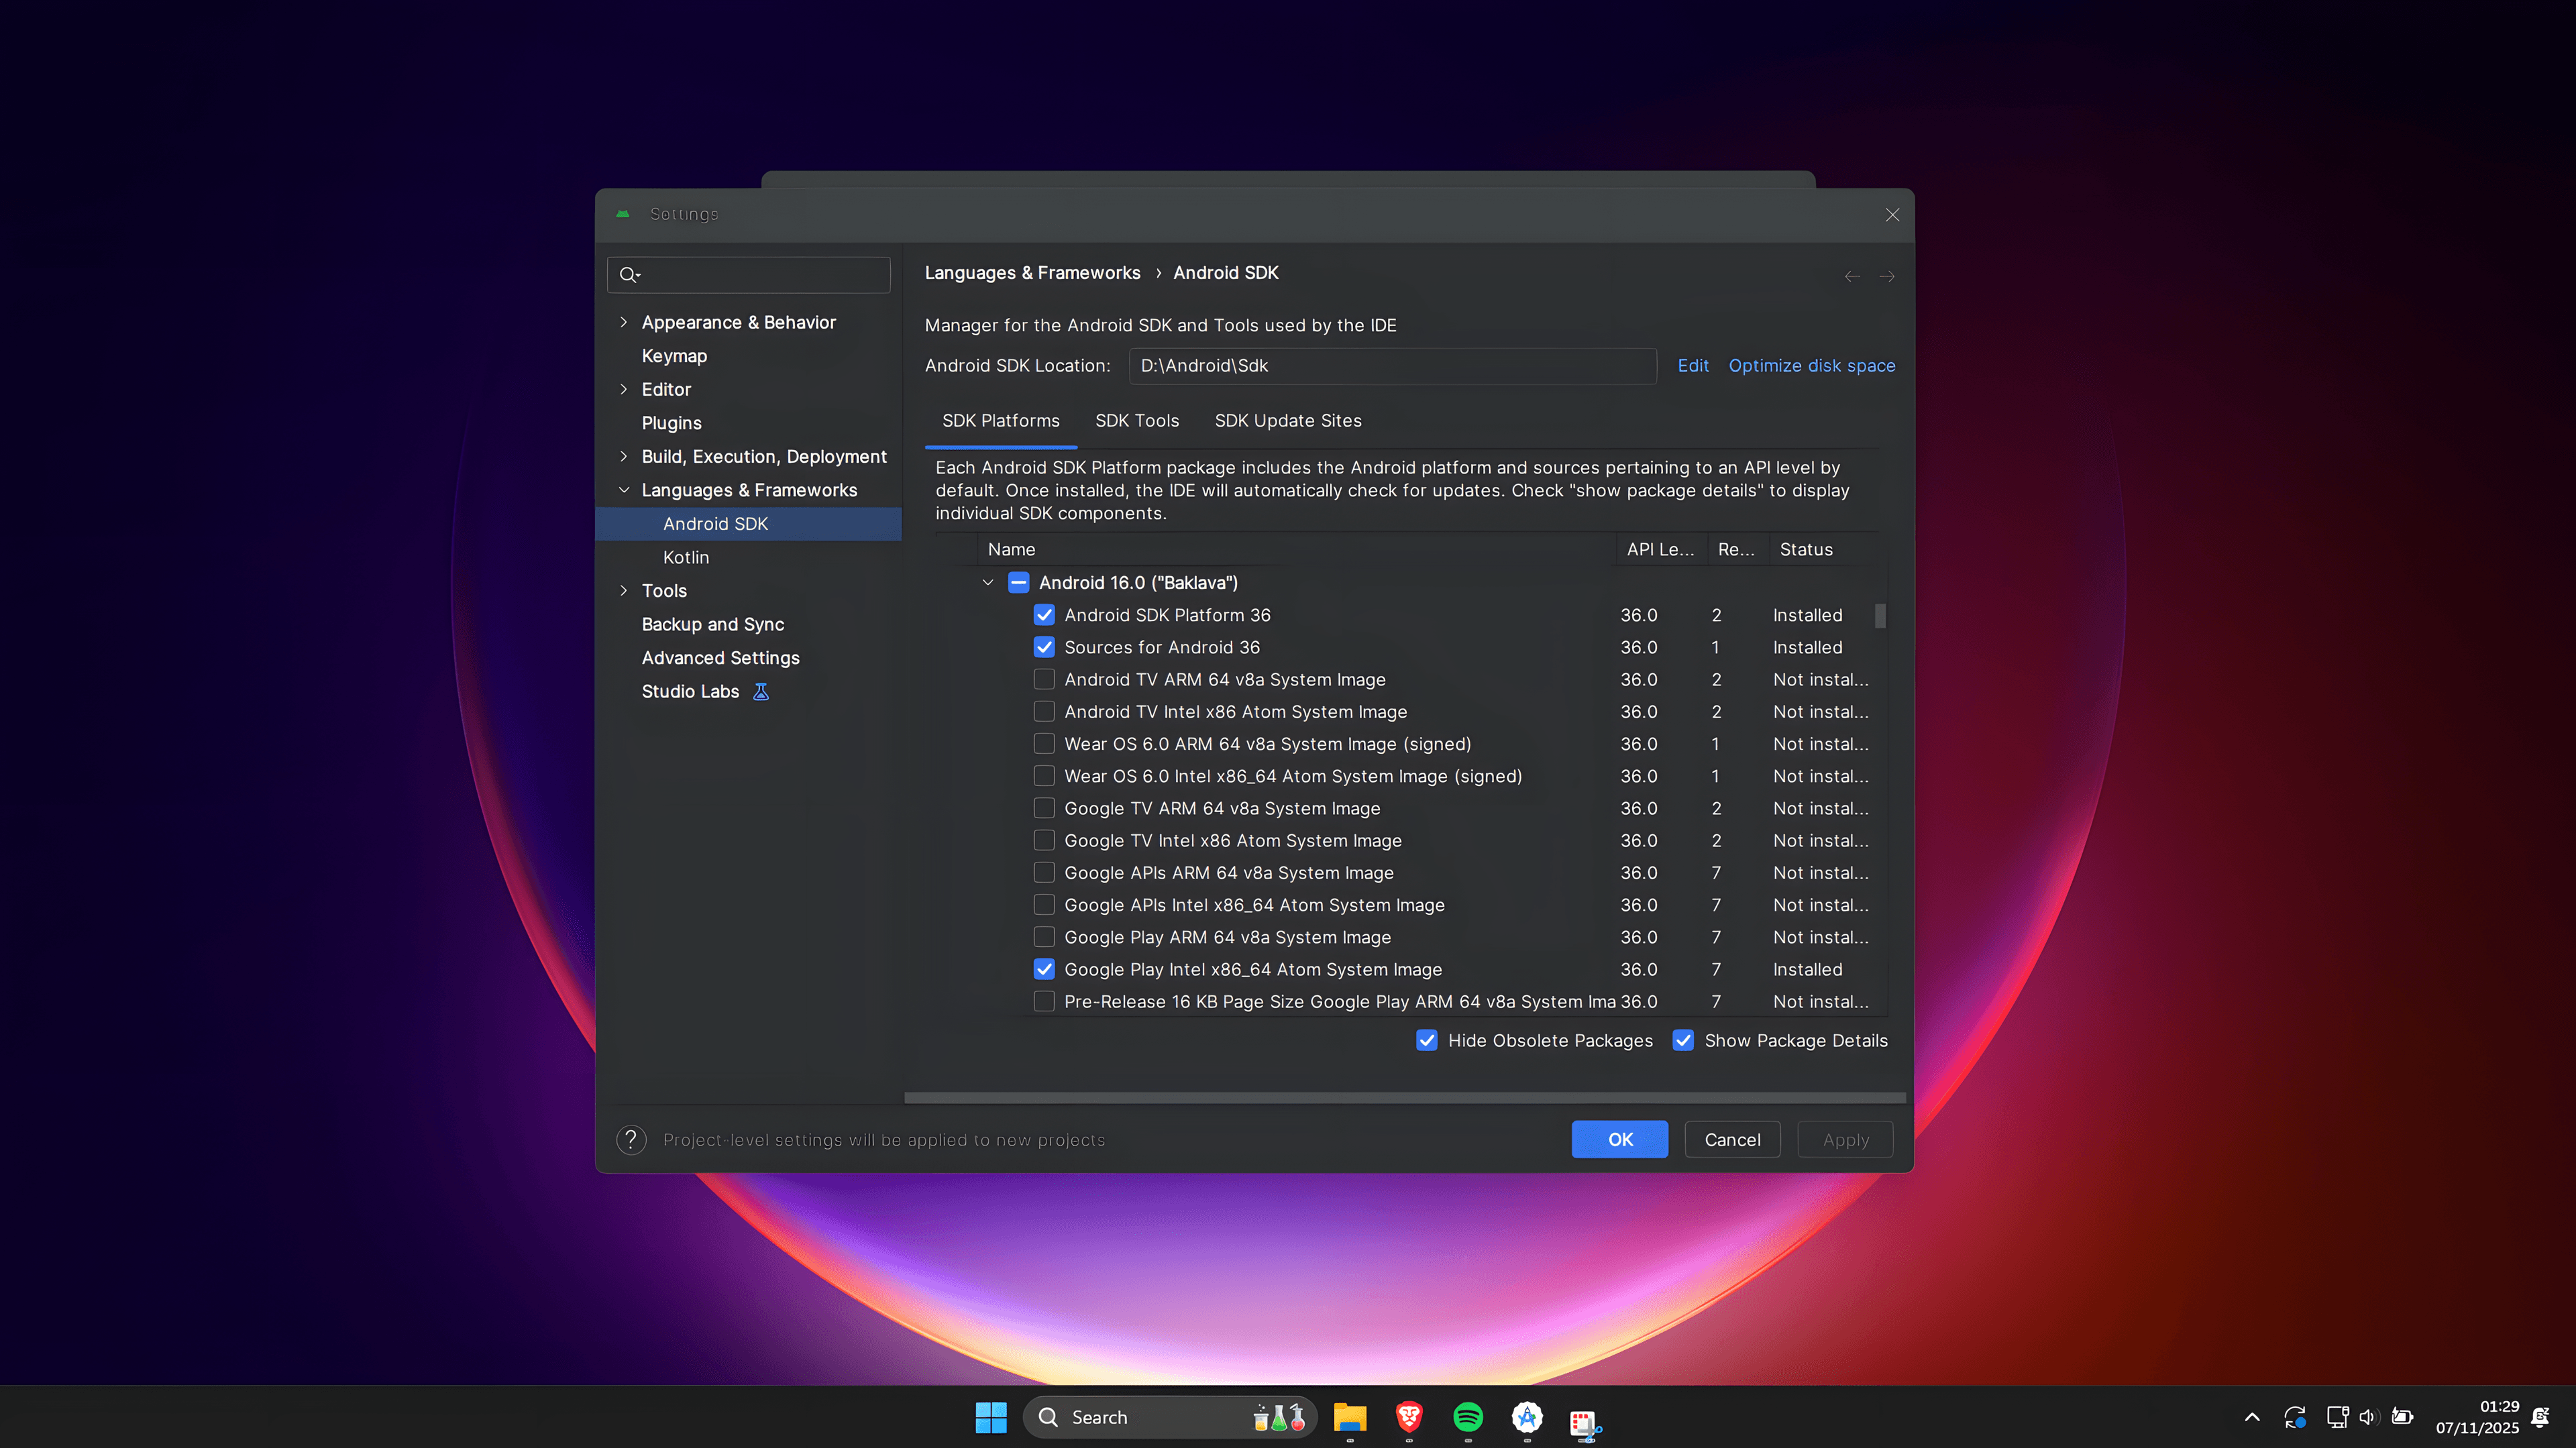This screenshot has width=2576, height=1448.
Task: Open the SDK Update Sites tab
Action: point(1287,420)
